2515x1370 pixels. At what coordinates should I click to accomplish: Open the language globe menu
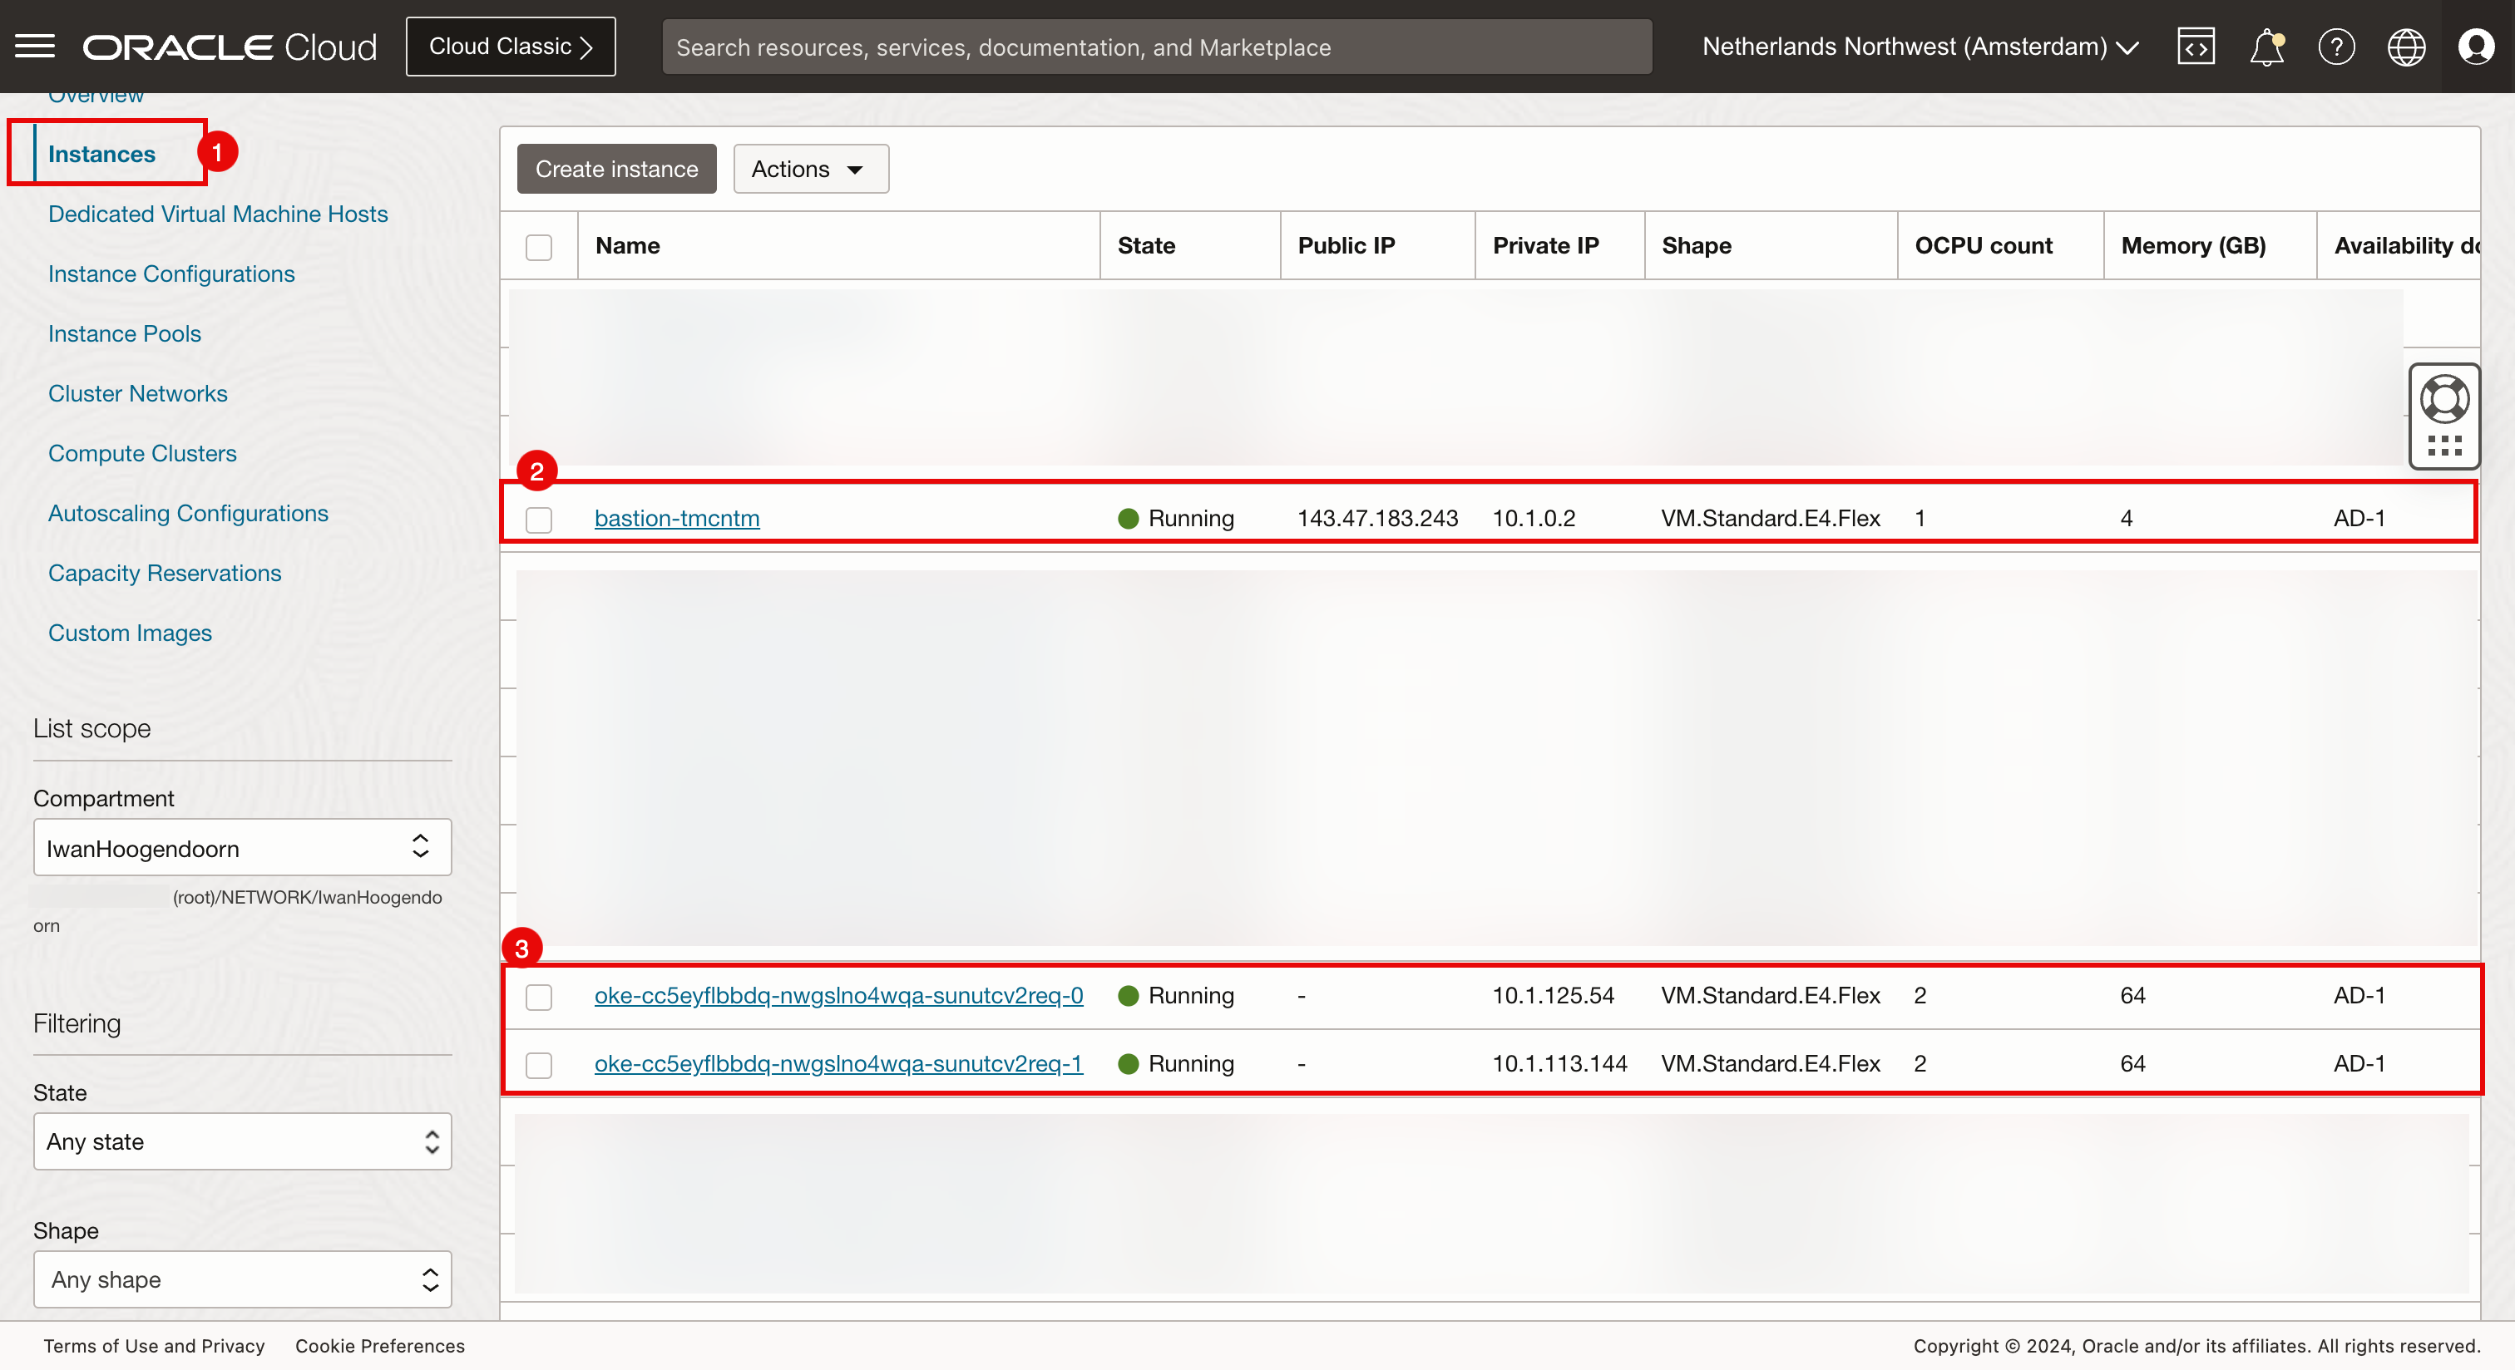tap(2406, 46)
